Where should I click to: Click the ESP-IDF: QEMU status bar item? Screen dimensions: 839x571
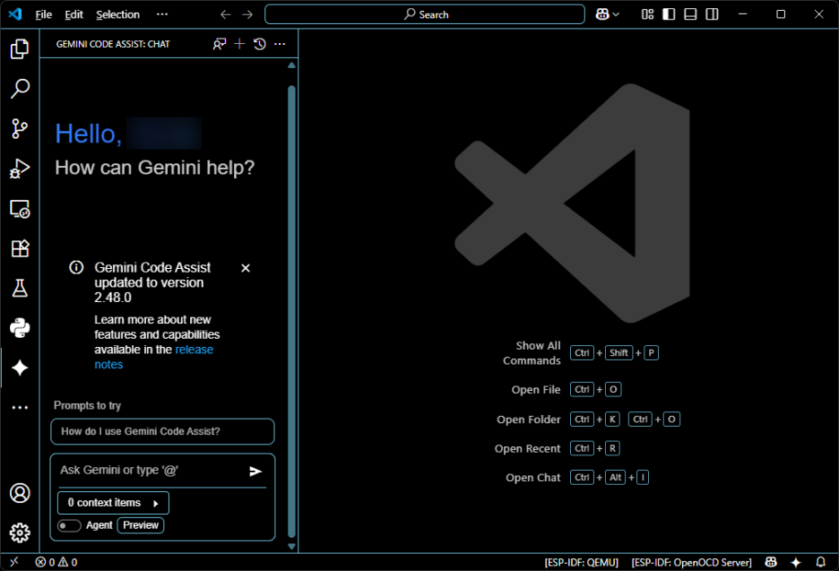581,562
